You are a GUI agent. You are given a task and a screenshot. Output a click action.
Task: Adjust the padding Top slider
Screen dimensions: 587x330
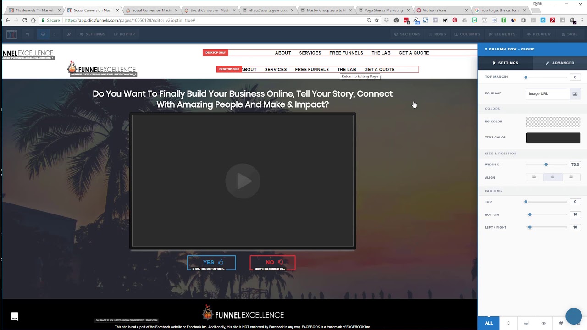coord(546,202)
